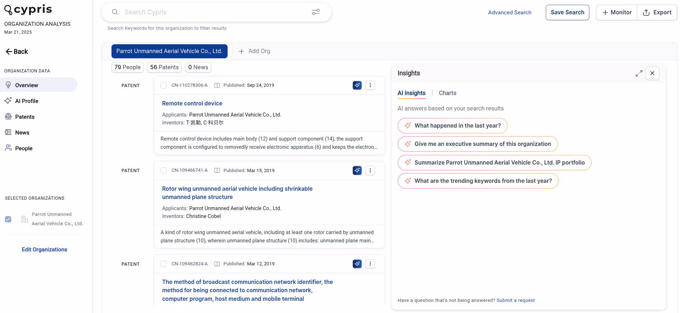Ask to summarize Parrot IP portfolio
This screenshot has height=313, width=680.
coord(494,162)
